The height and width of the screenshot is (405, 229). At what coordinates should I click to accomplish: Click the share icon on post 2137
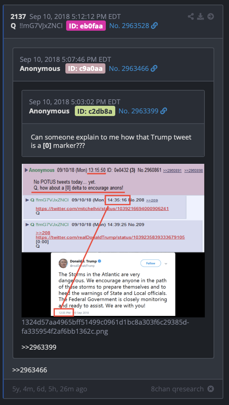[x=191, y=17]
